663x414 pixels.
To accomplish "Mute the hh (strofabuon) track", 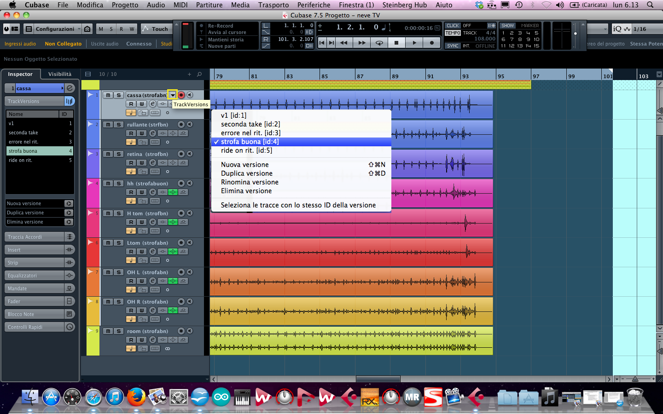I will 108,184.
